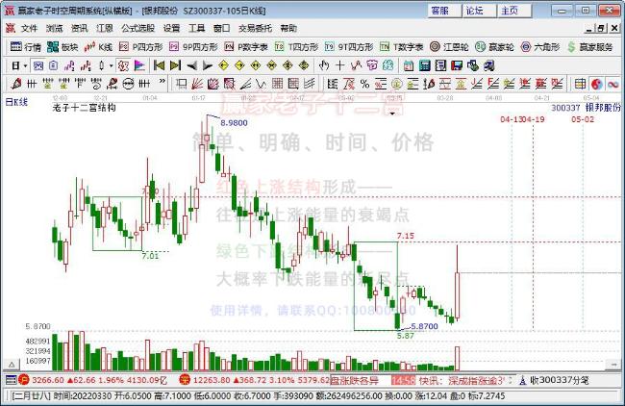The width and height of the screenshot is (625, 406).
Task: Open the 文件 menu
Action: [x=29, y=28]
